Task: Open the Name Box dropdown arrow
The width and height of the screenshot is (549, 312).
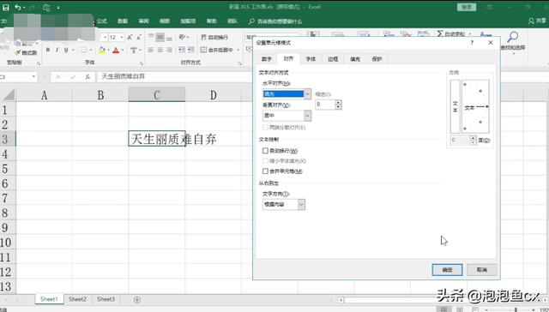Action: pos(33,76)
